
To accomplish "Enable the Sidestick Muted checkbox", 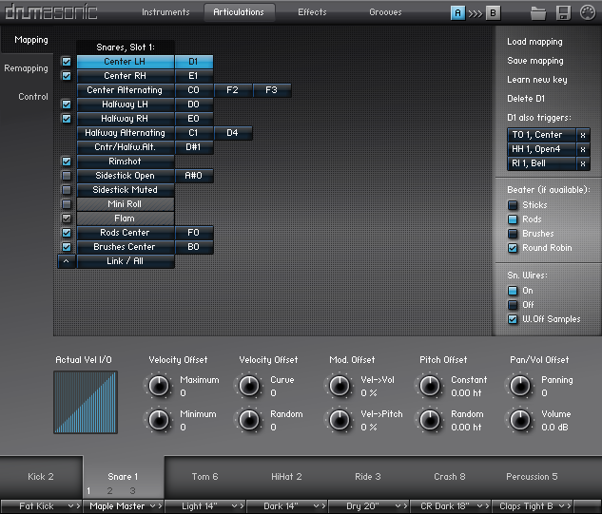I will [x=67, y=190].
